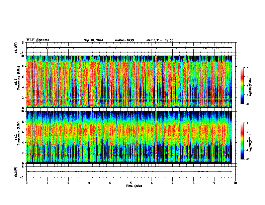The image size is (265, 205).
Task: Click the "-10" label on ch.2 color scale
Action: pos(247,159)
